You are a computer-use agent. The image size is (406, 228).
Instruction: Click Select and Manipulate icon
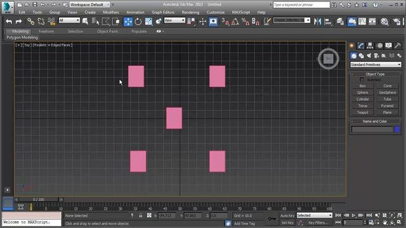pos(202,22)
